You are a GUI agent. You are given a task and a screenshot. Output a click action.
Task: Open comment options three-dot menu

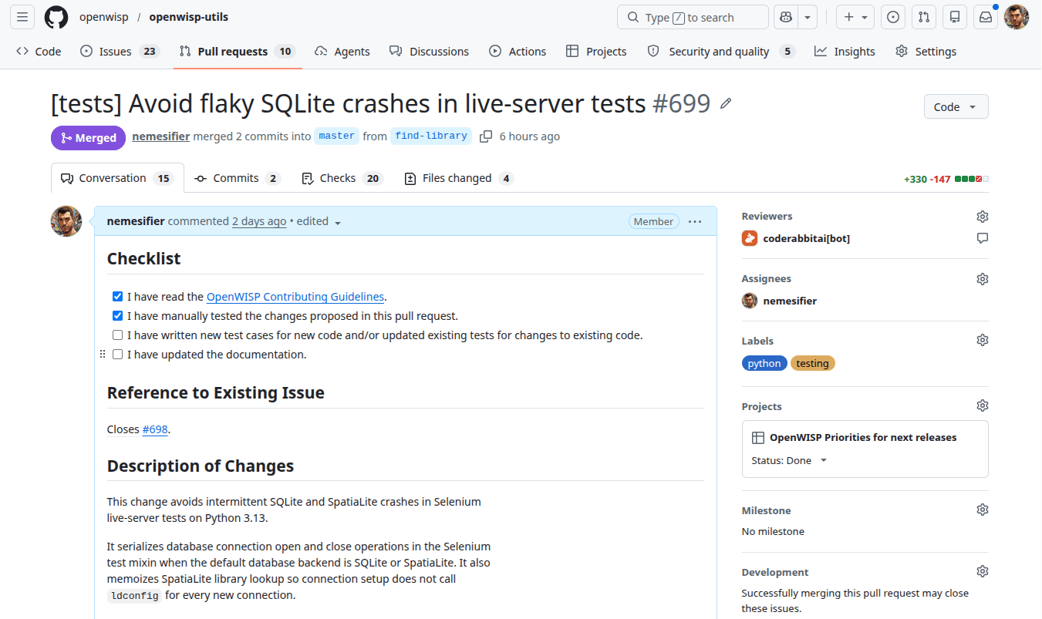695,221
